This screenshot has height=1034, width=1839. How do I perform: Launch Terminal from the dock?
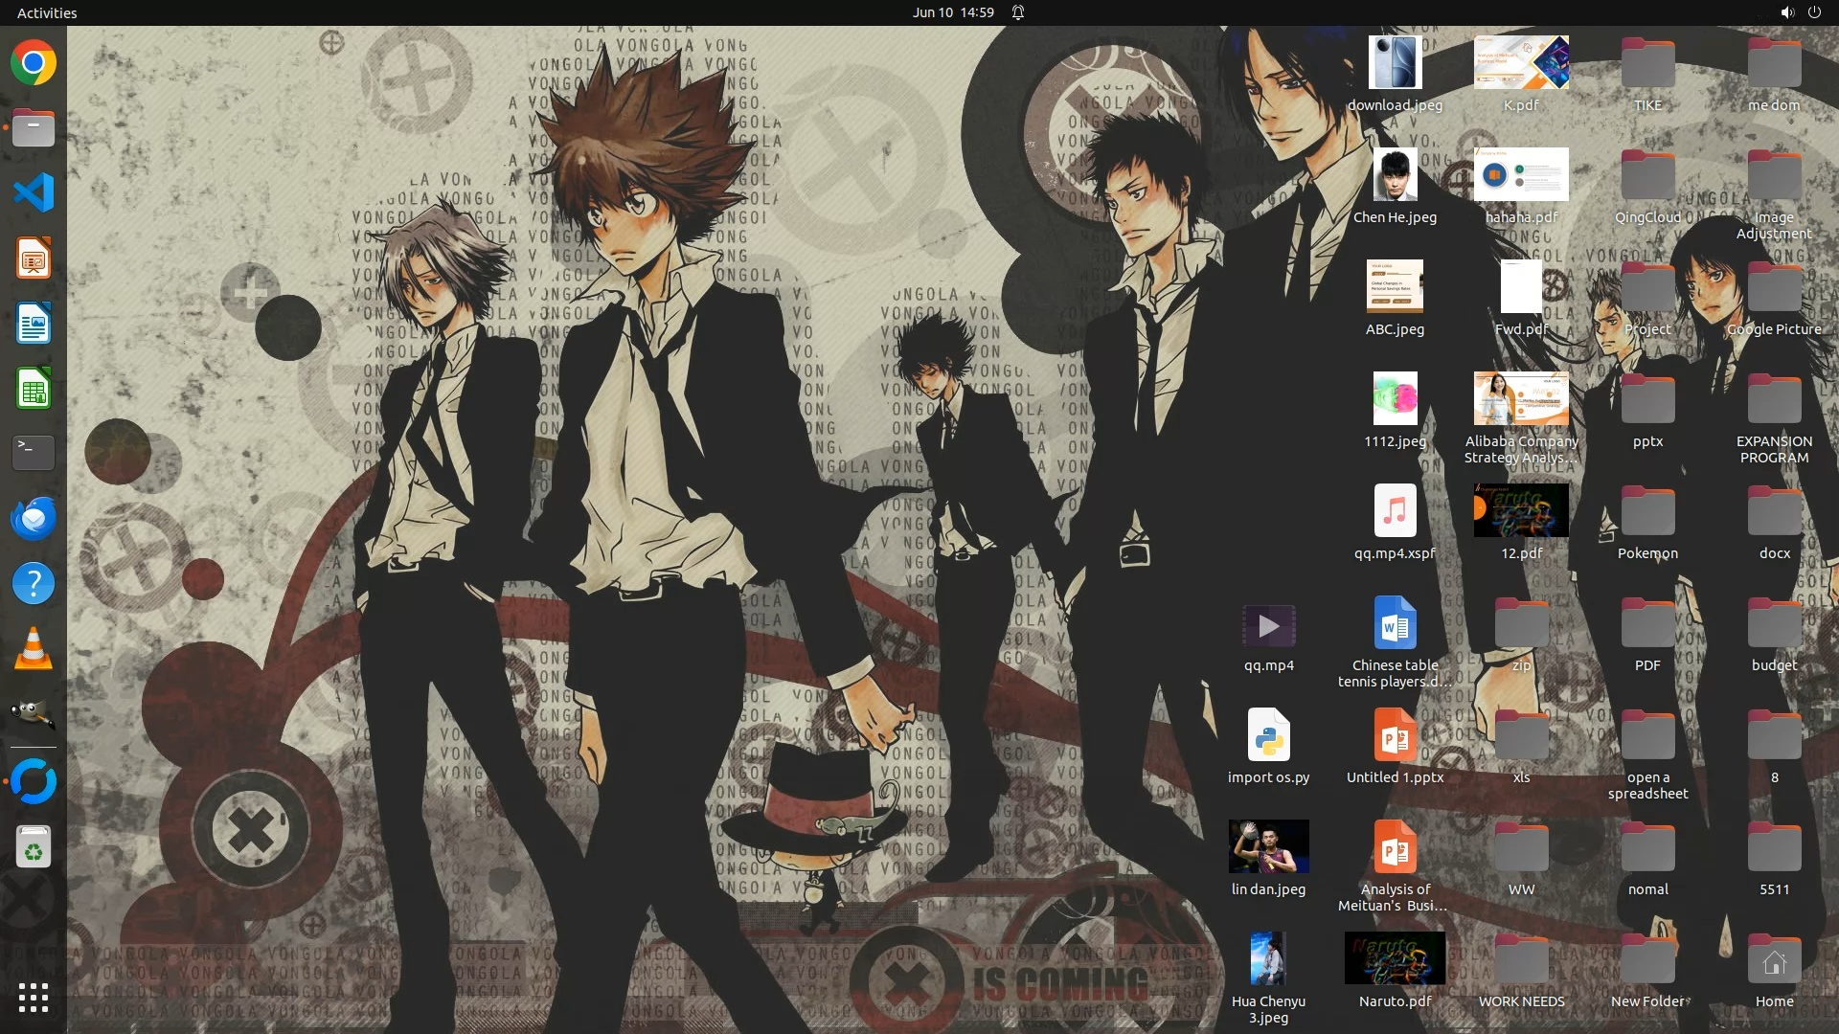(34, 453)
